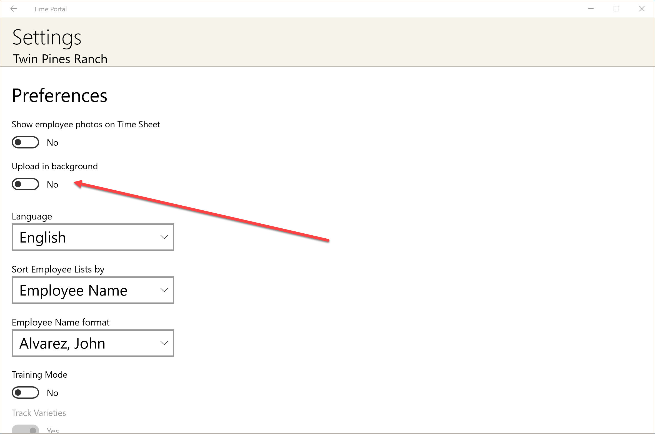Click the Training Mode label
Screen dimensions: 655x434
point(39,375)
